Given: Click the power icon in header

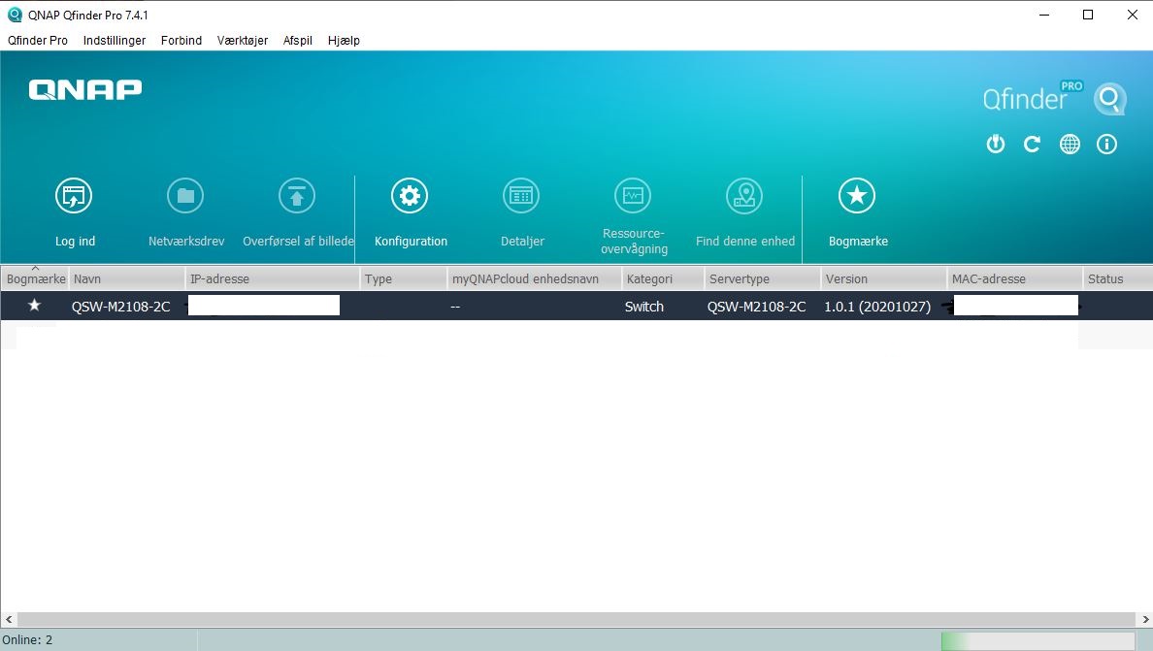Looking at the screenshot, I should [x=996, y=144].
